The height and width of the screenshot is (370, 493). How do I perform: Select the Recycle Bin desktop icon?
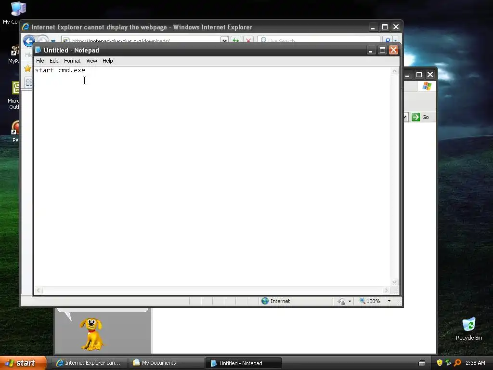point(469,329)
